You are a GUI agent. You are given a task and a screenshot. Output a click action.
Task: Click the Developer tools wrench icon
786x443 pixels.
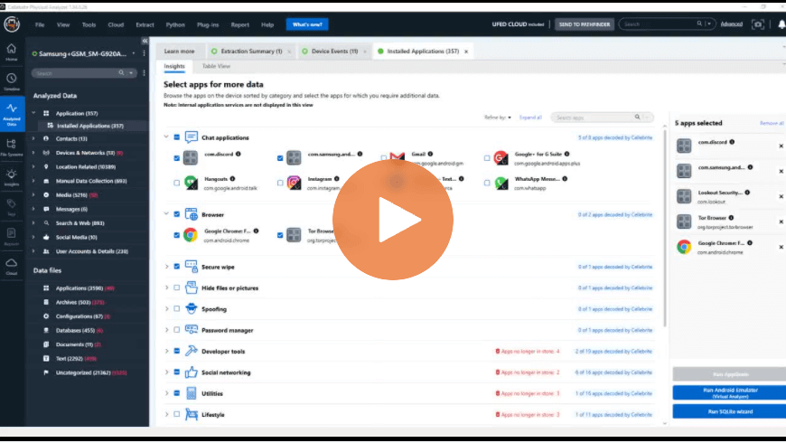point(191,351)
